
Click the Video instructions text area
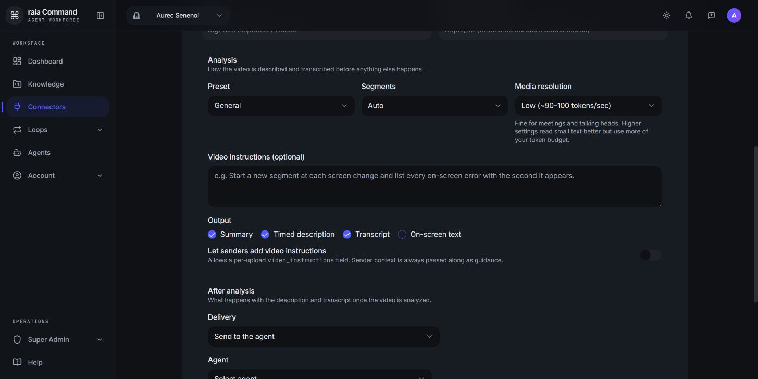[x=434, y=187]
